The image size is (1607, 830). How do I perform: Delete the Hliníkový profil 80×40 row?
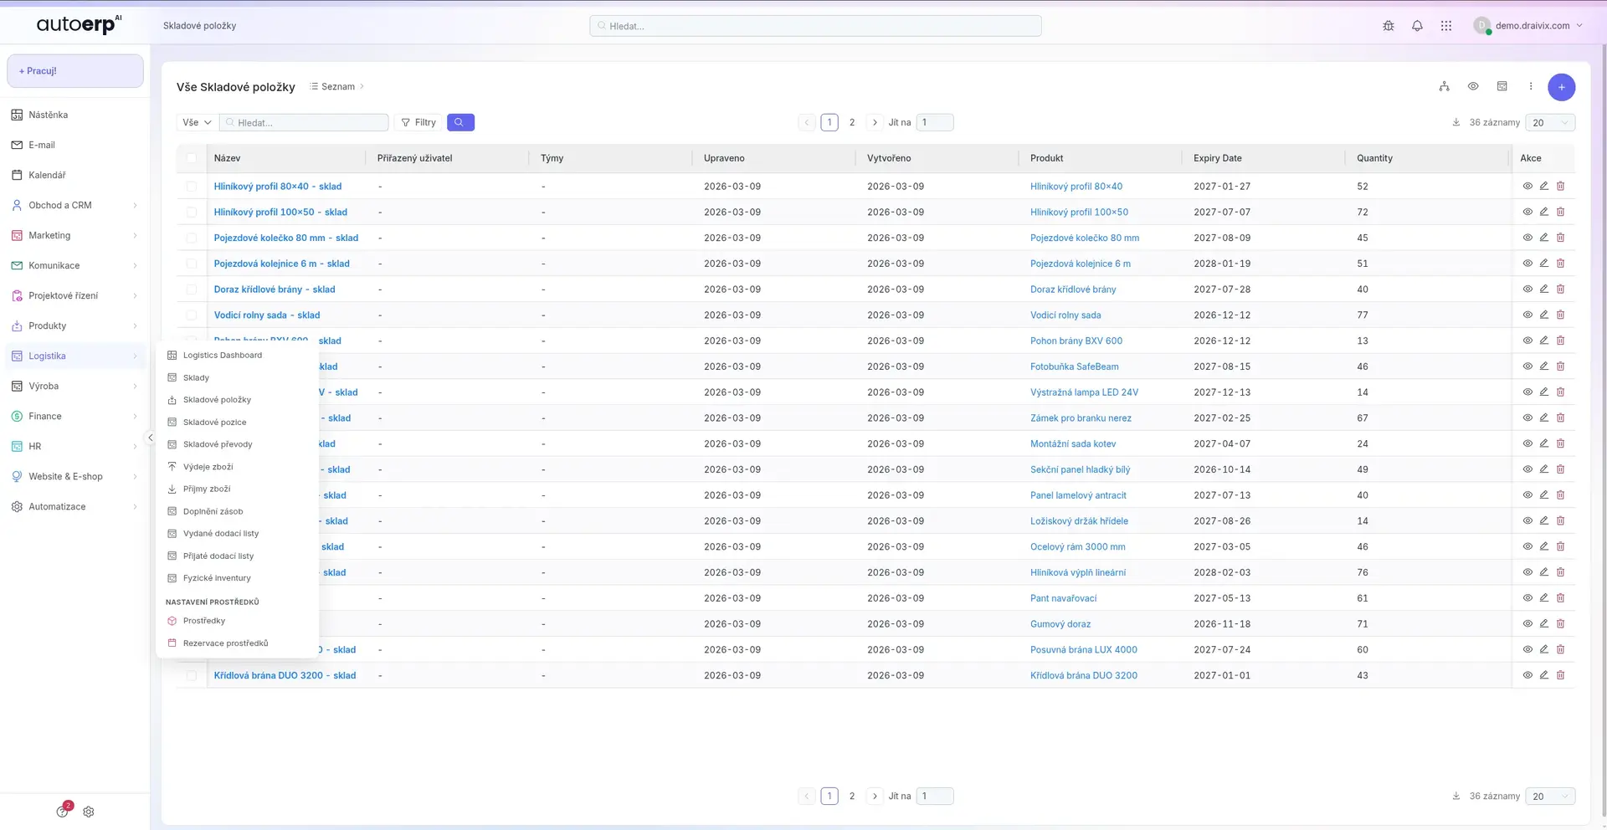[x=1560, y=187]
